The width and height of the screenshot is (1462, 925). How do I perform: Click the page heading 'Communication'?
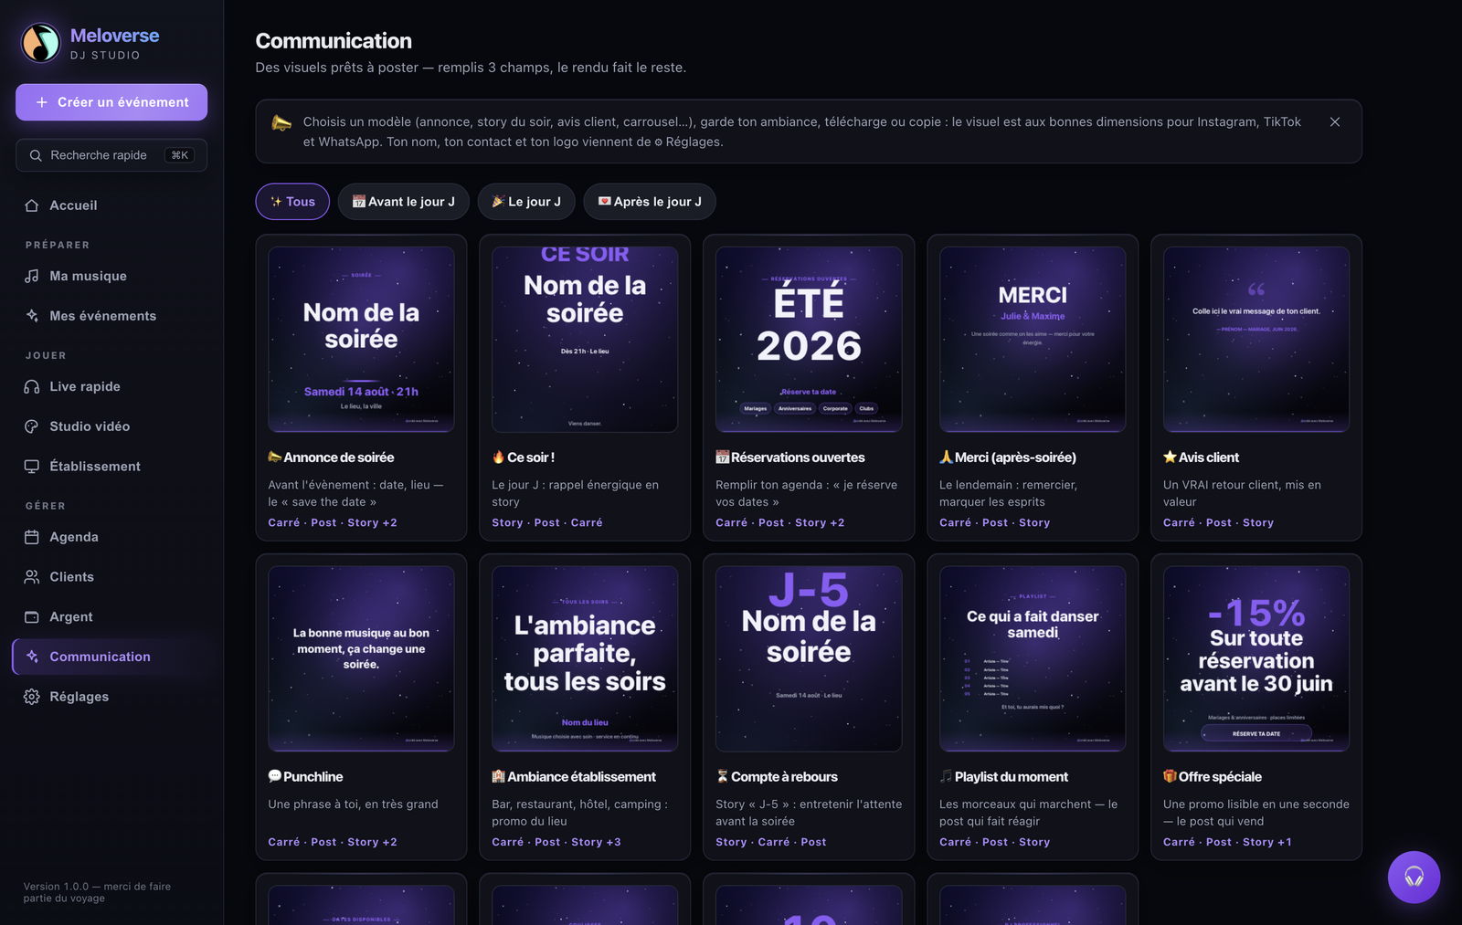(334, 41)
